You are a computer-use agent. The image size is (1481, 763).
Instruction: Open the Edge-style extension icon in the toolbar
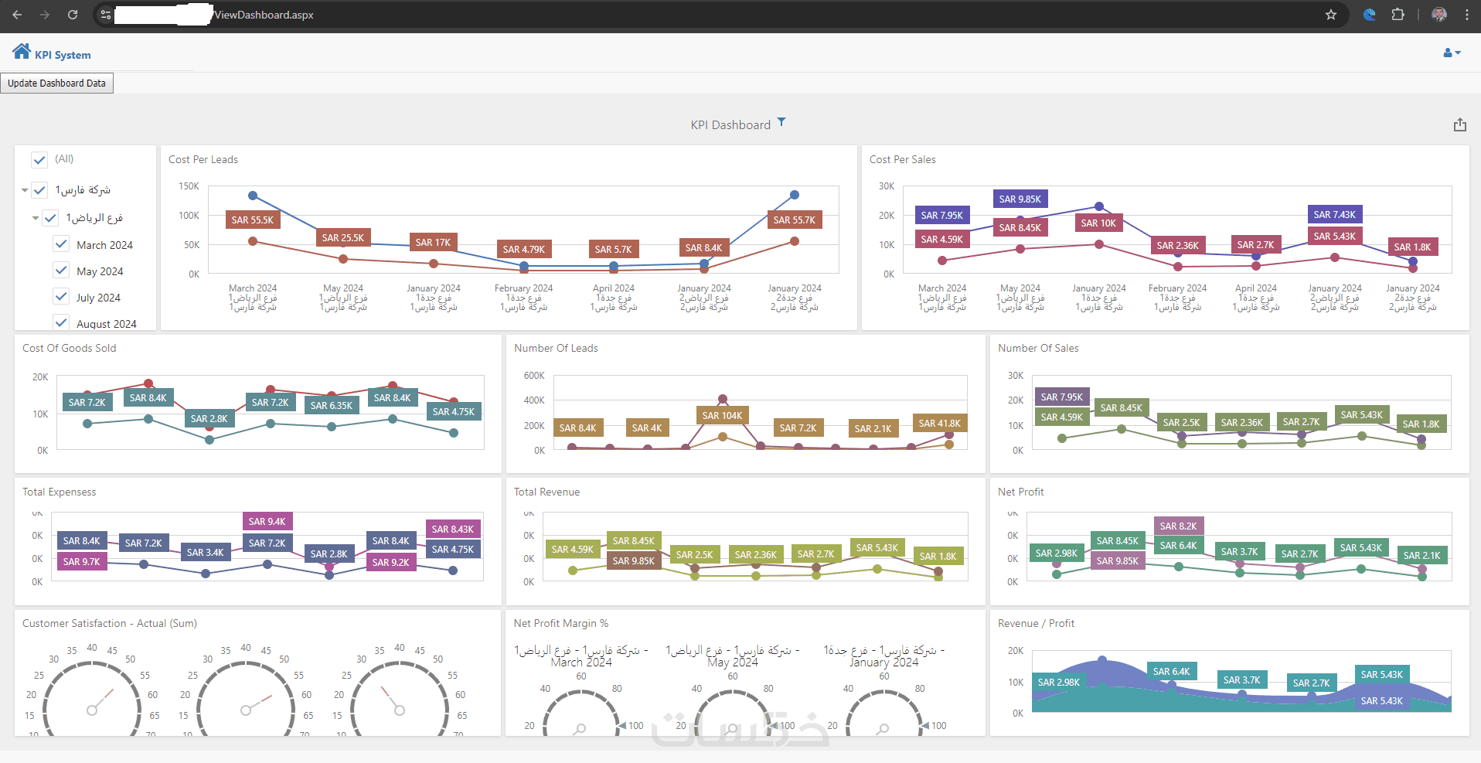pos(1370,15)
